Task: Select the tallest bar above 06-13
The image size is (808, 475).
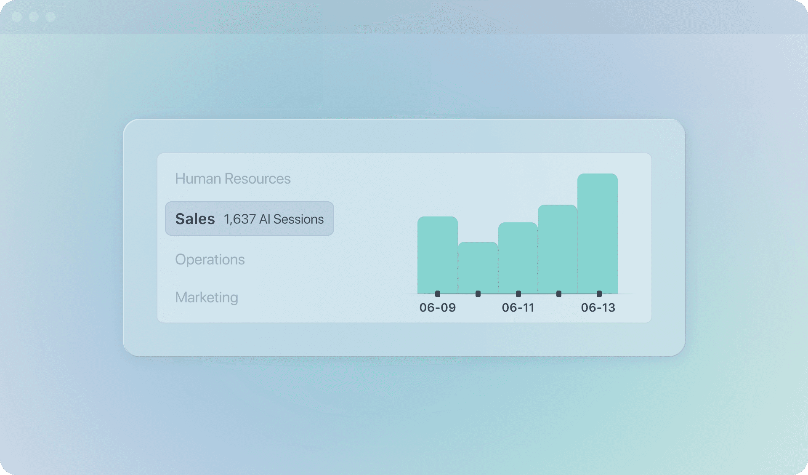Action: pyautogui.click(x=598, y=232)
